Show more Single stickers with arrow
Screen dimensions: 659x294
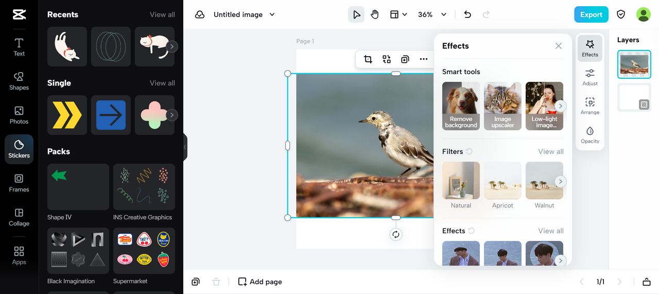tap(172, 115)
